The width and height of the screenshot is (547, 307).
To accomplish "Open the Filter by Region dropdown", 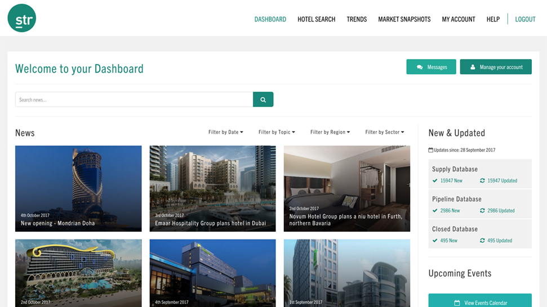I will click(x=330, y=132).
